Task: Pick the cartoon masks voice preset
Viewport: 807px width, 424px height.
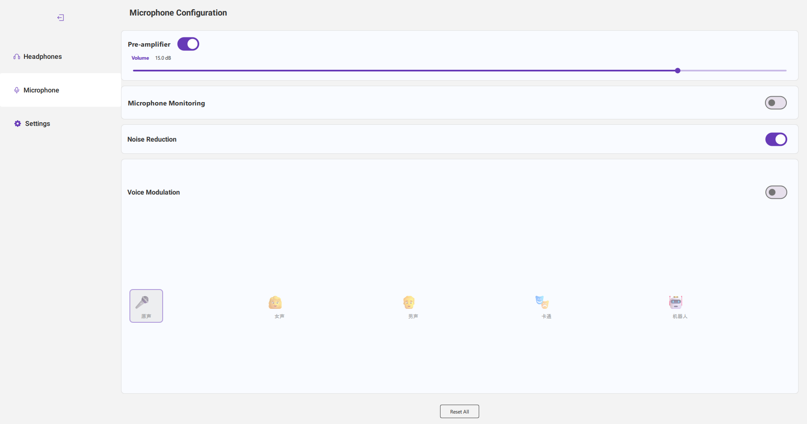Action: coord(542,302)
